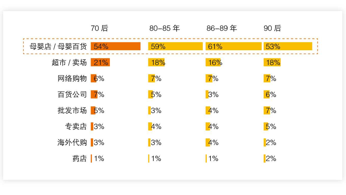Select the 专卖店 row label
Viewport: 346px width, 195px height.
point(76,126)
